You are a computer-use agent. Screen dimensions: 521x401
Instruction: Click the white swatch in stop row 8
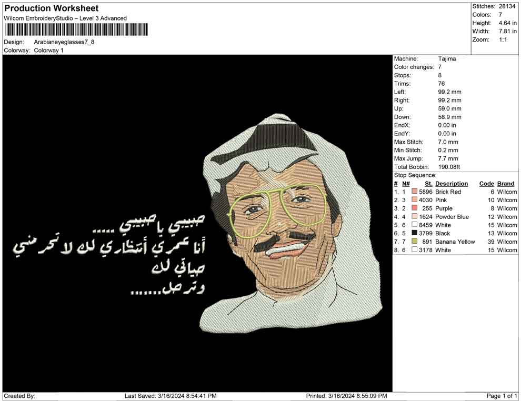(414, 249)
